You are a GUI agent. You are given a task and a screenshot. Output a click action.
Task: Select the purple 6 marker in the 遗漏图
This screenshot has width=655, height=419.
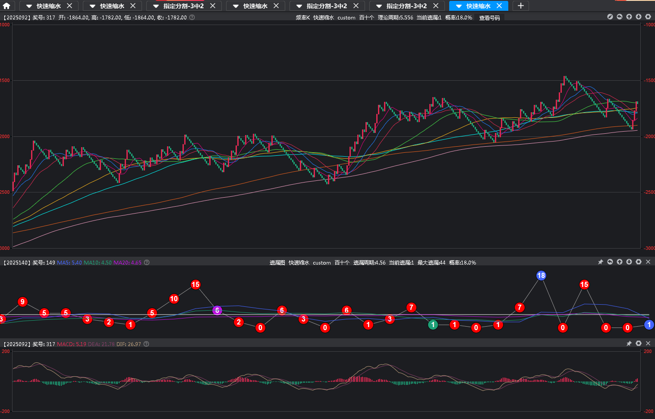pos(217,310)
